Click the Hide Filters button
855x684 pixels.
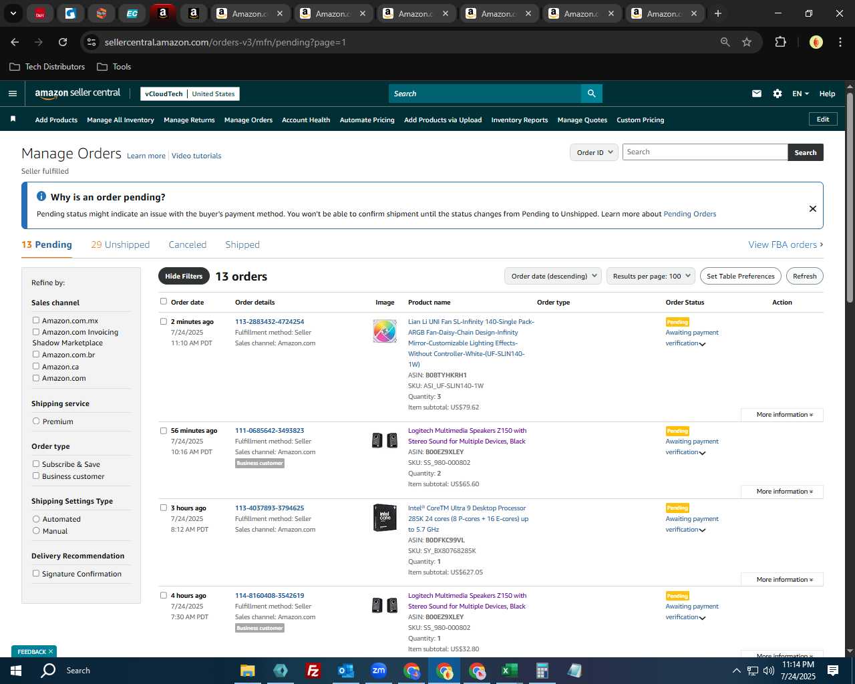[x=184, y=276]
